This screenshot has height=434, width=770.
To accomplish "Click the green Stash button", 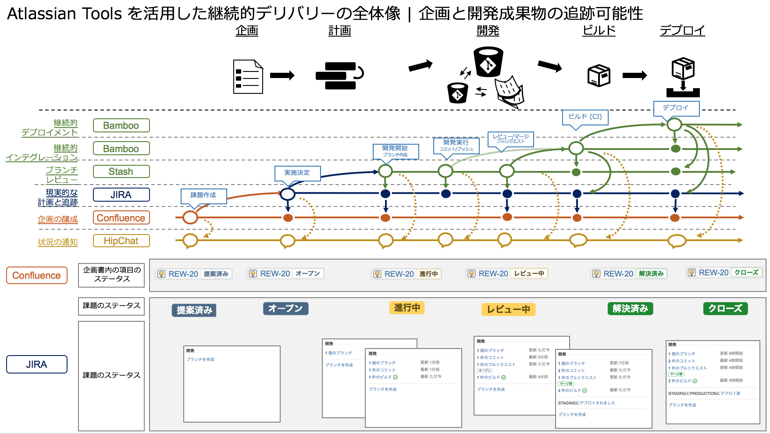I will (x=121, y=171).
